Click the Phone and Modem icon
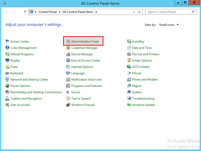This screenshot has width=201, height=151. [129, 79]
